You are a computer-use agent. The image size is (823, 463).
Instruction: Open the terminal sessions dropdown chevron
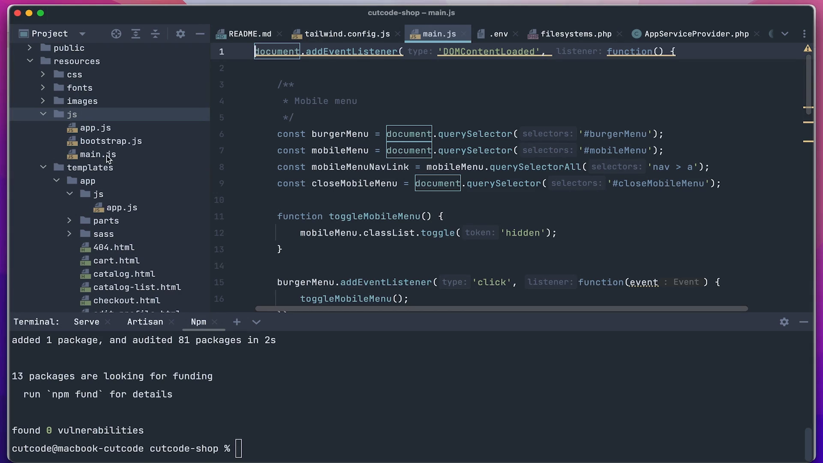[256, 322]
